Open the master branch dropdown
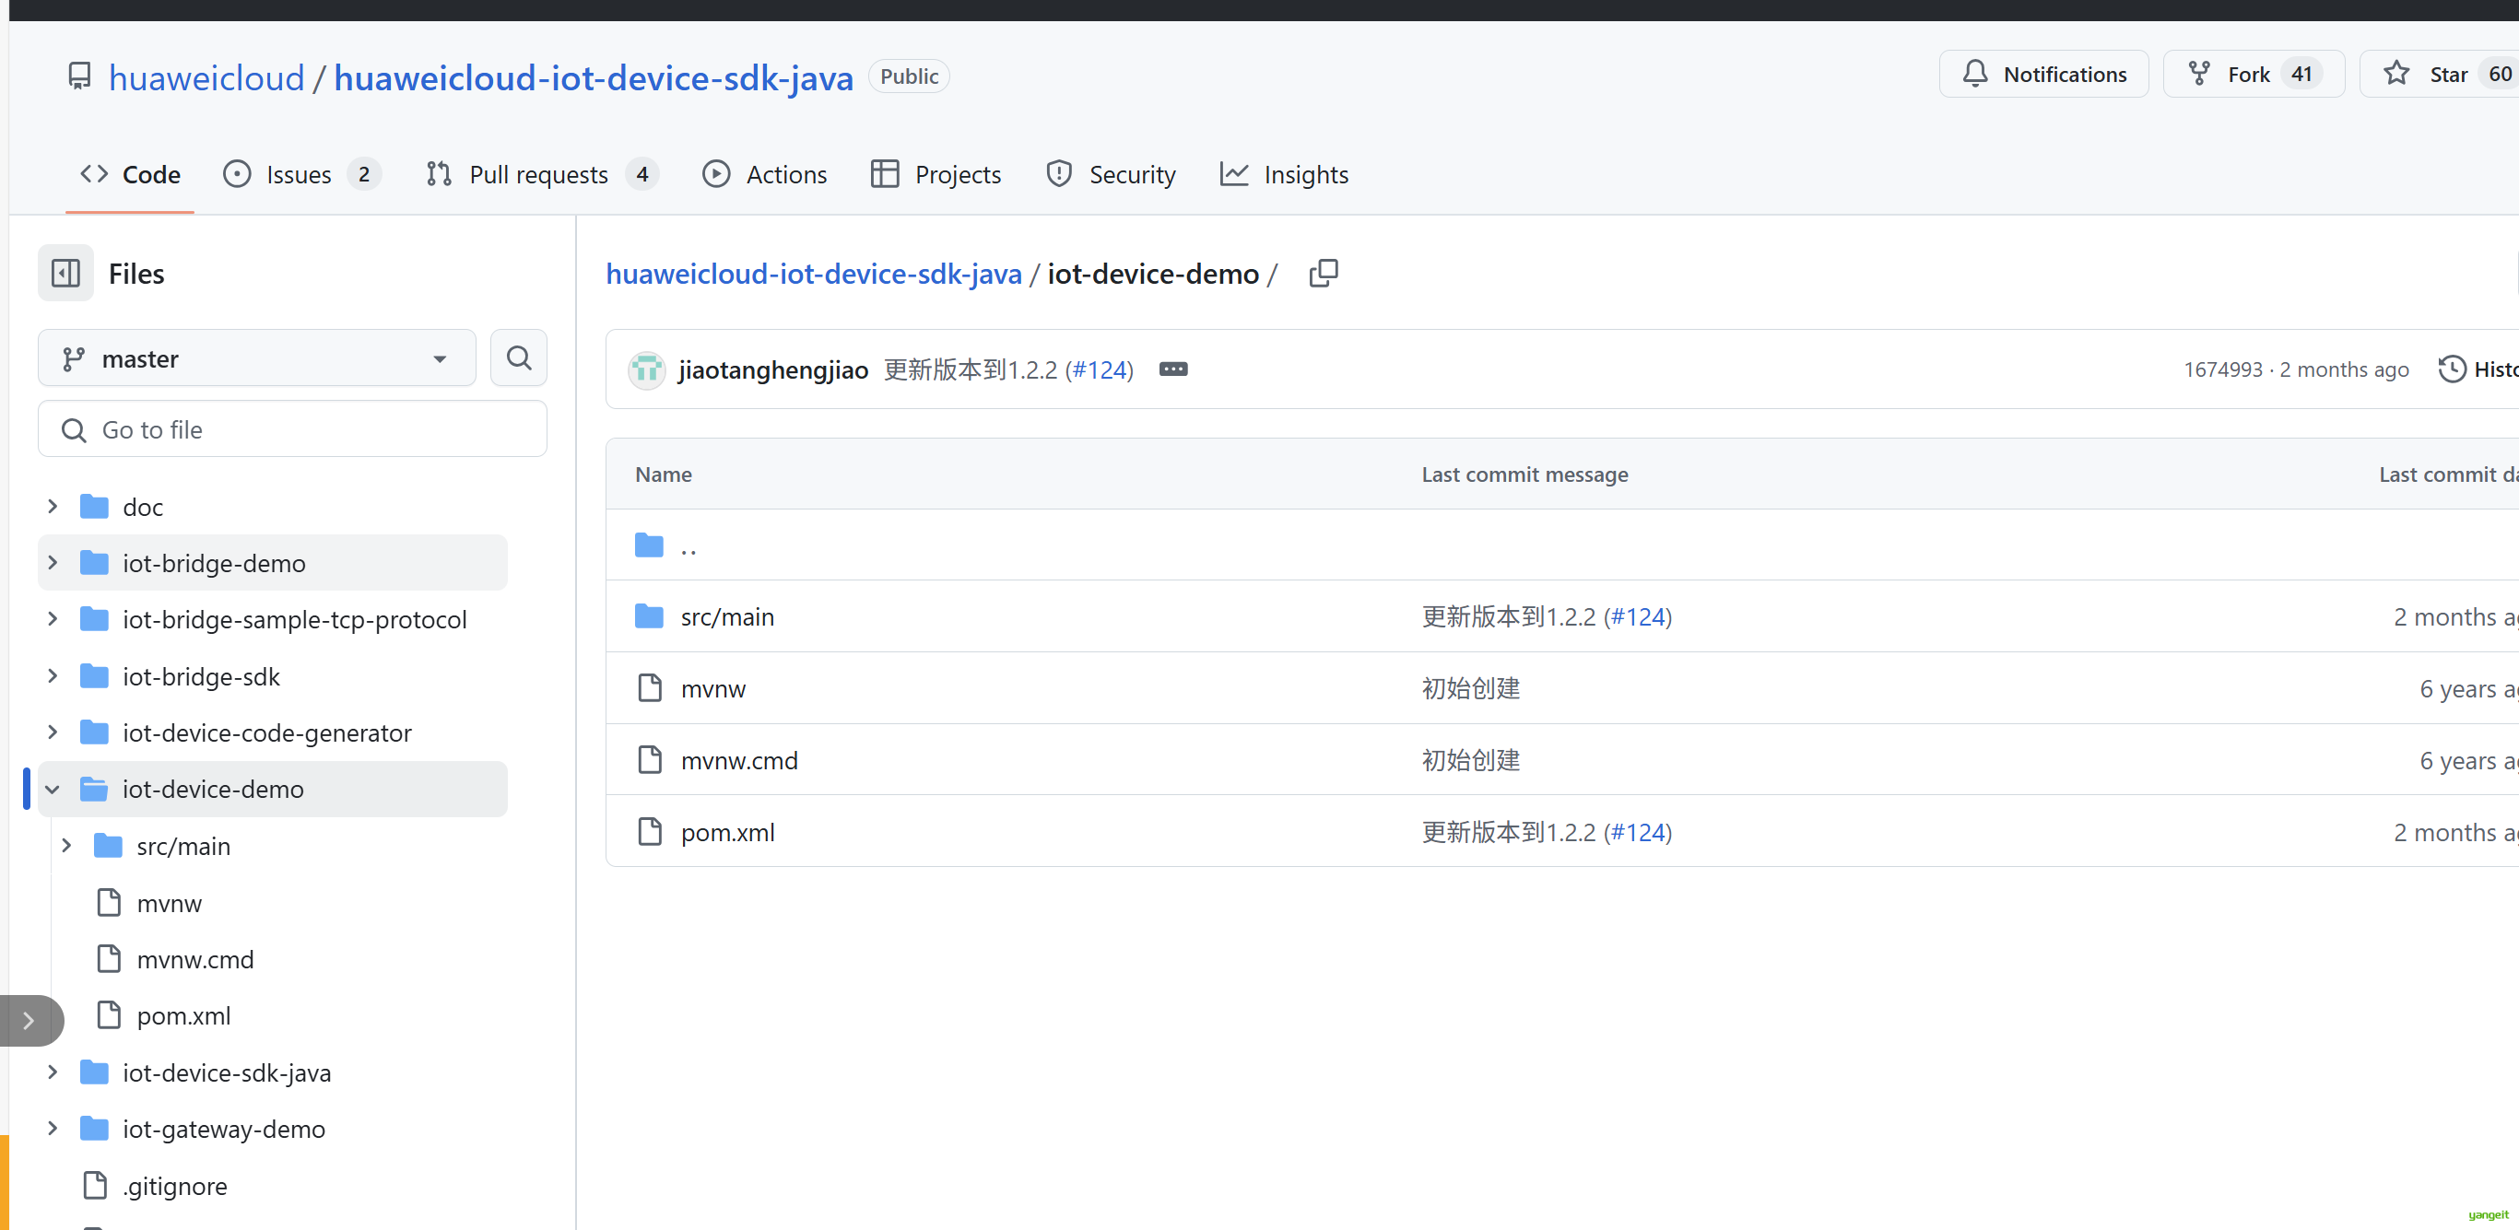The height and width of the screenshot is (1230, 2519). coord(257,357)
